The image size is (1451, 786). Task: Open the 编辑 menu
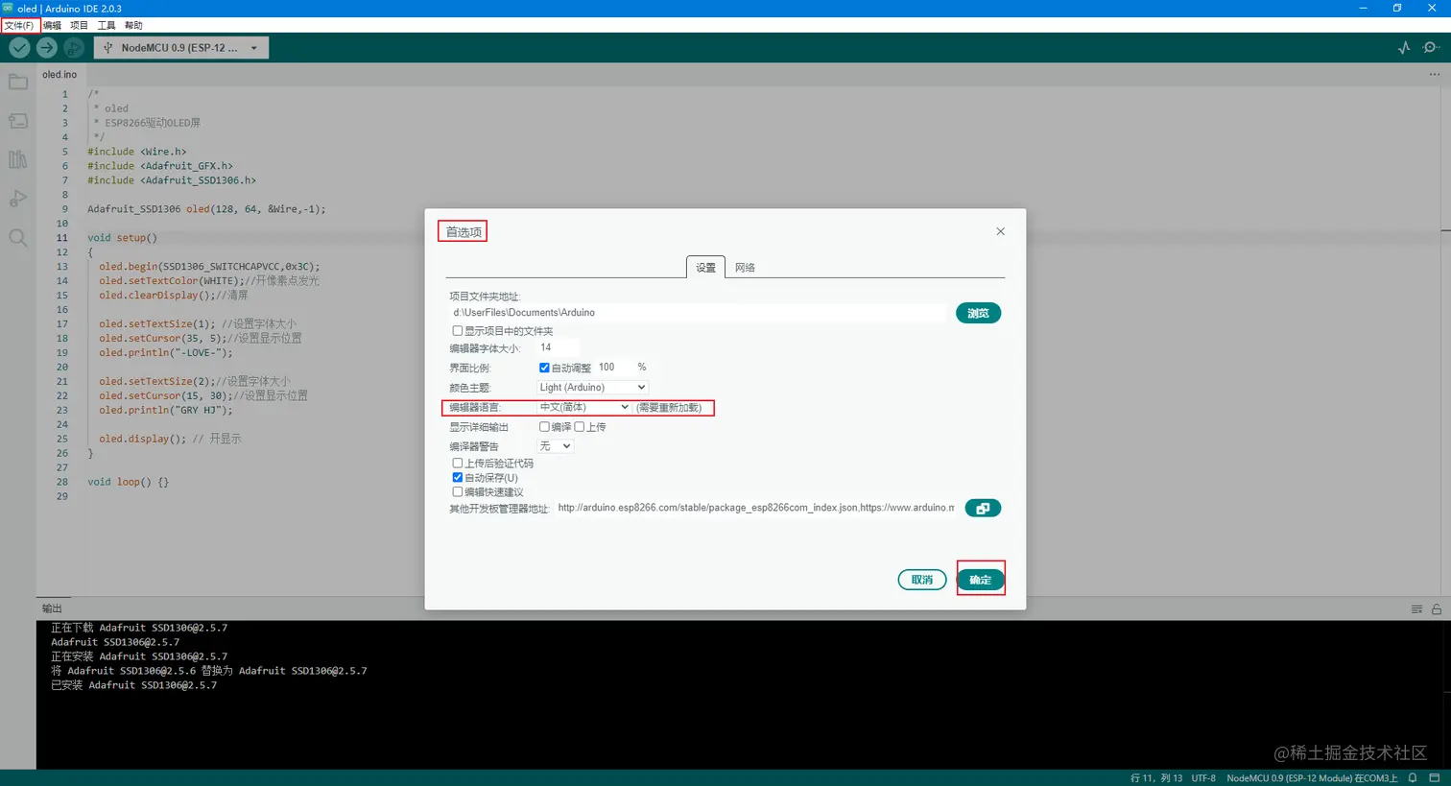[52, 25]
